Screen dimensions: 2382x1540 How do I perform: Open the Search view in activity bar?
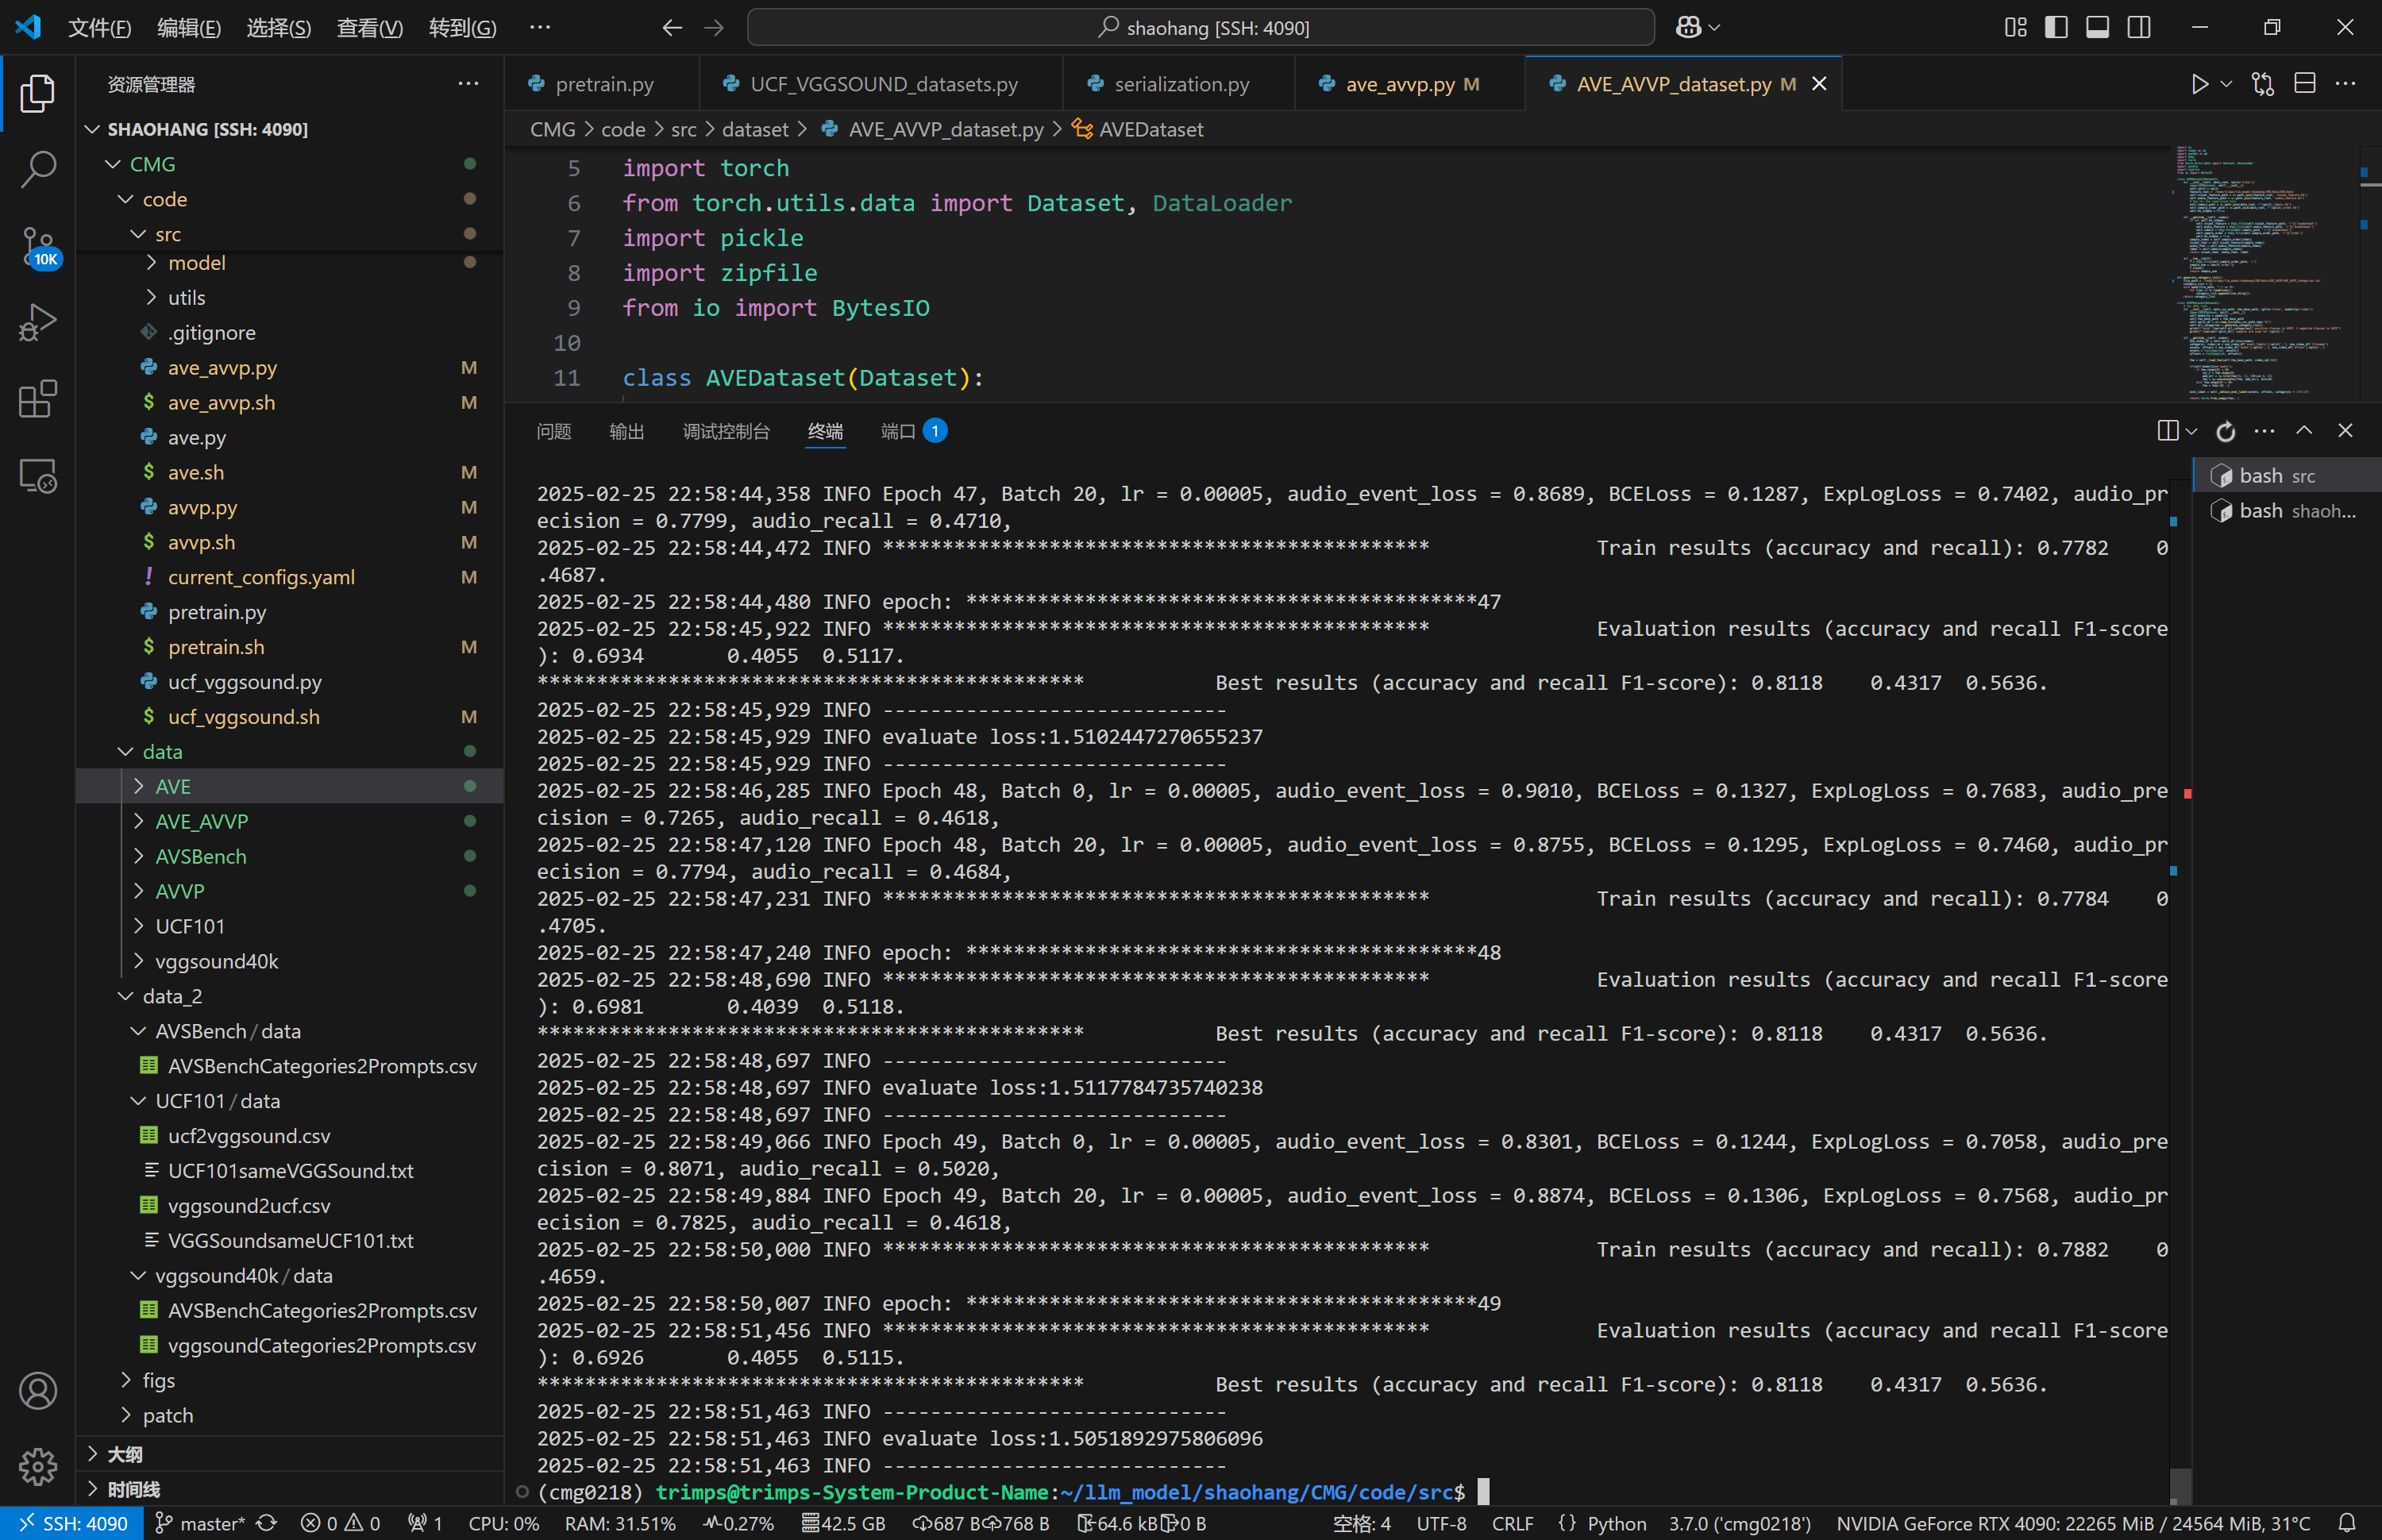(x=38, y=169)
